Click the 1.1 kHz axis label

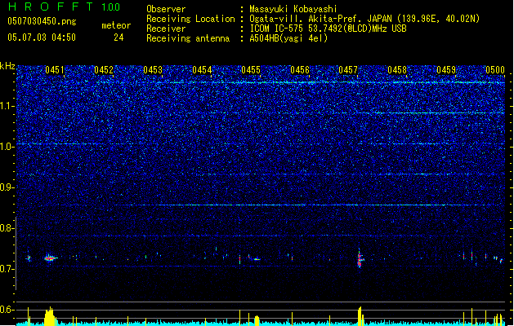(x=7, y=106)
